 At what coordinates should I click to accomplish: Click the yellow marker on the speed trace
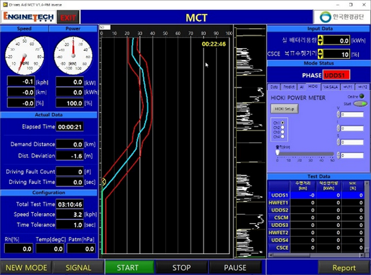point(104,182)
